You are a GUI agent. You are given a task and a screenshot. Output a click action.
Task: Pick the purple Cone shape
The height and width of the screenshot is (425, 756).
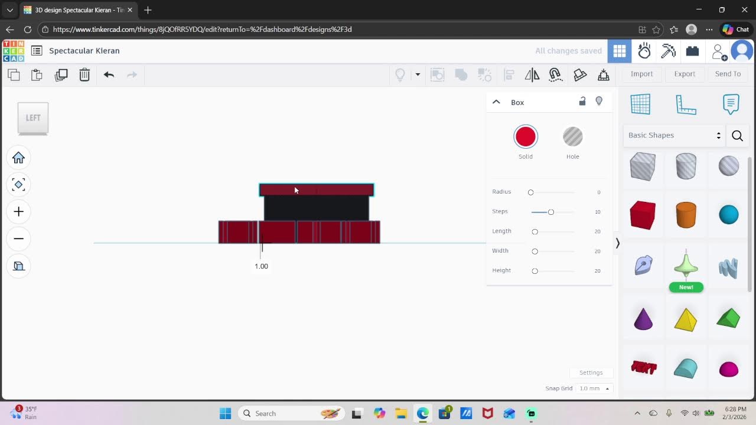click(643, 319)
